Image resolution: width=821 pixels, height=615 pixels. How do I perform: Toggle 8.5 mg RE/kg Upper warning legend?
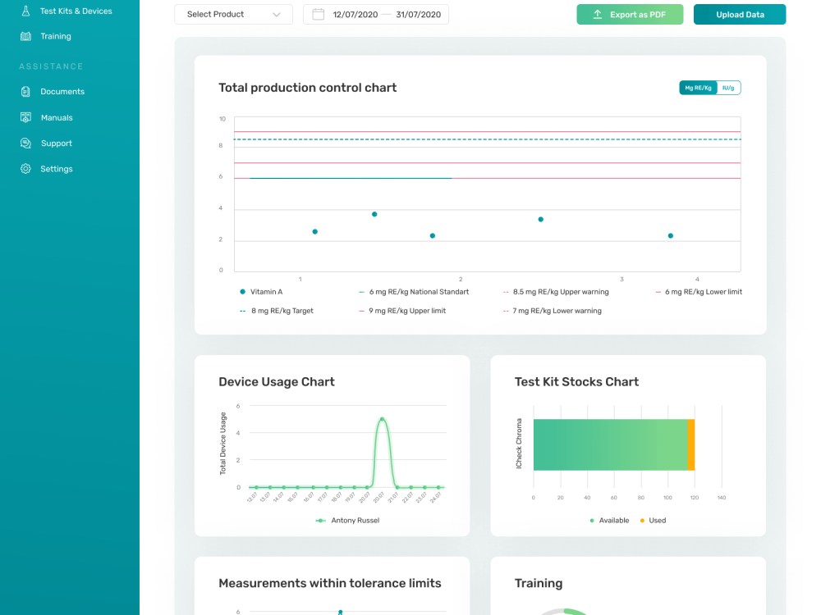click(556, 292)
